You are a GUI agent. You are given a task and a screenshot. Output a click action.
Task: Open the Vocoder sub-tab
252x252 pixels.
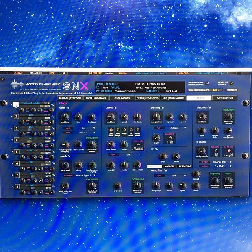[x=170, y=166]
